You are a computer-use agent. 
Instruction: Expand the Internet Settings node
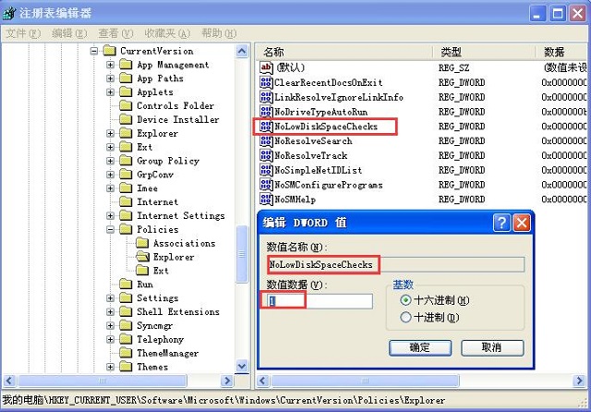point(111,215)
